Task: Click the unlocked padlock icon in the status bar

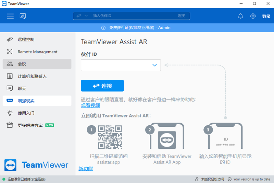Action: point(197,179)
